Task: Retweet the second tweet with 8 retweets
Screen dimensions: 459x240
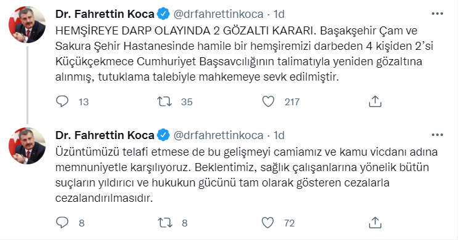Action: click(165, 223)
